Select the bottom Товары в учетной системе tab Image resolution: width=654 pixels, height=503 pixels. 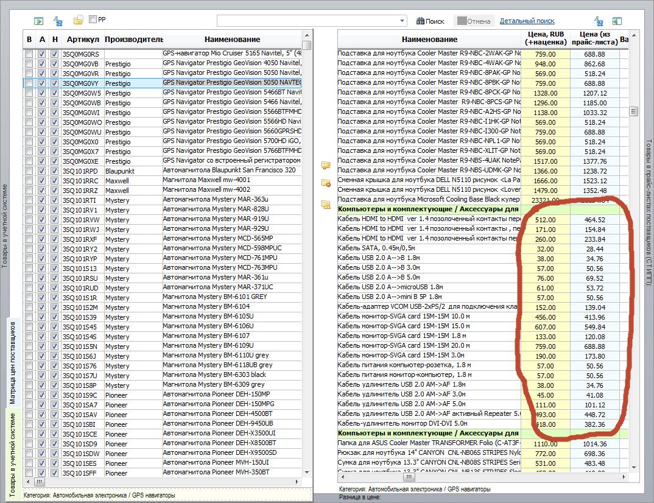tap(13, 455)
